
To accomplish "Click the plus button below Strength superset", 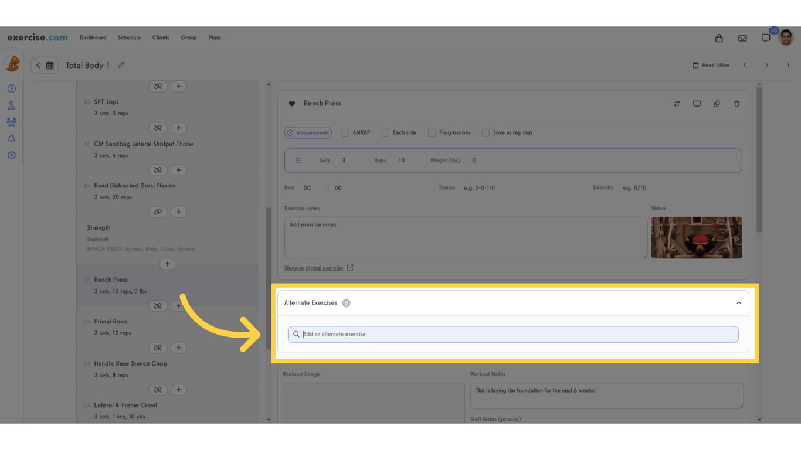I will 168,264.
